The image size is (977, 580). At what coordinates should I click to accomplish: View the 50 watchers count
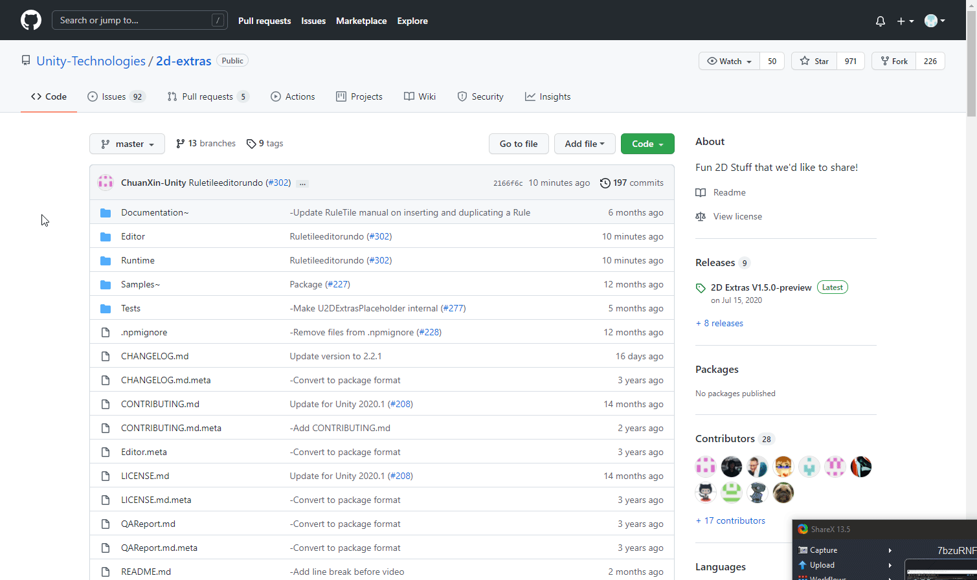coord(772,61)
